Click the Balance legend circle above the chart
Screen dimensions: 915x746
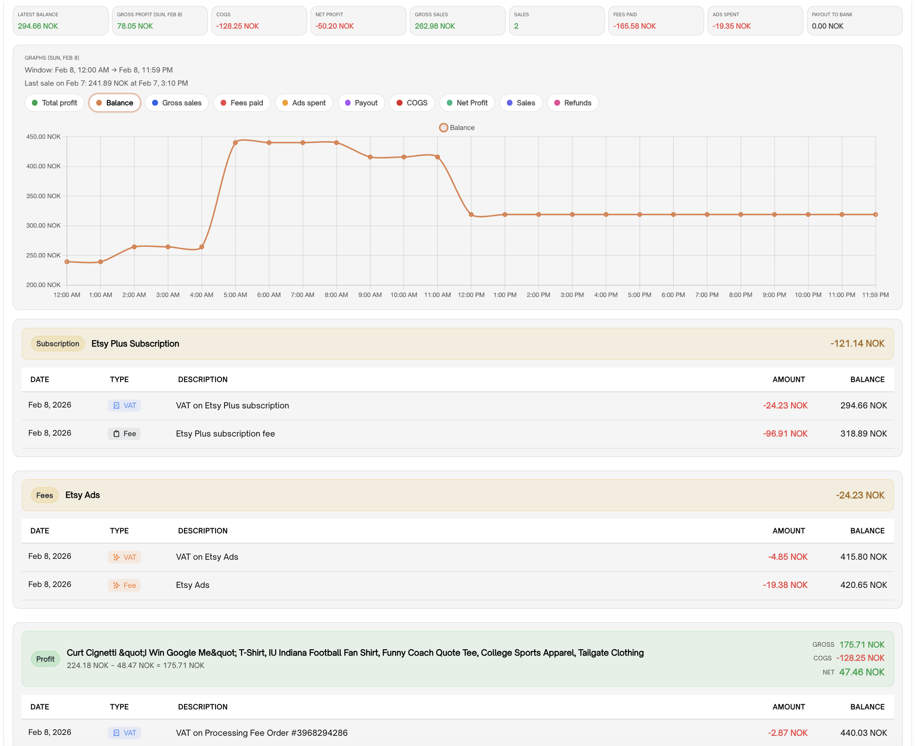[443, 127]
